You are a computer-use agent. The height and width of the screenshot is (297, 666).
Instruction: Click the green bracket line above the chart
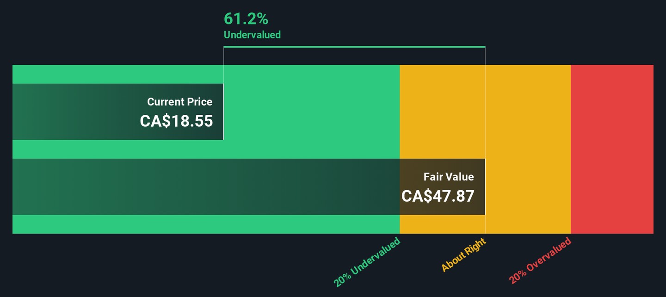tap(354, 47)
